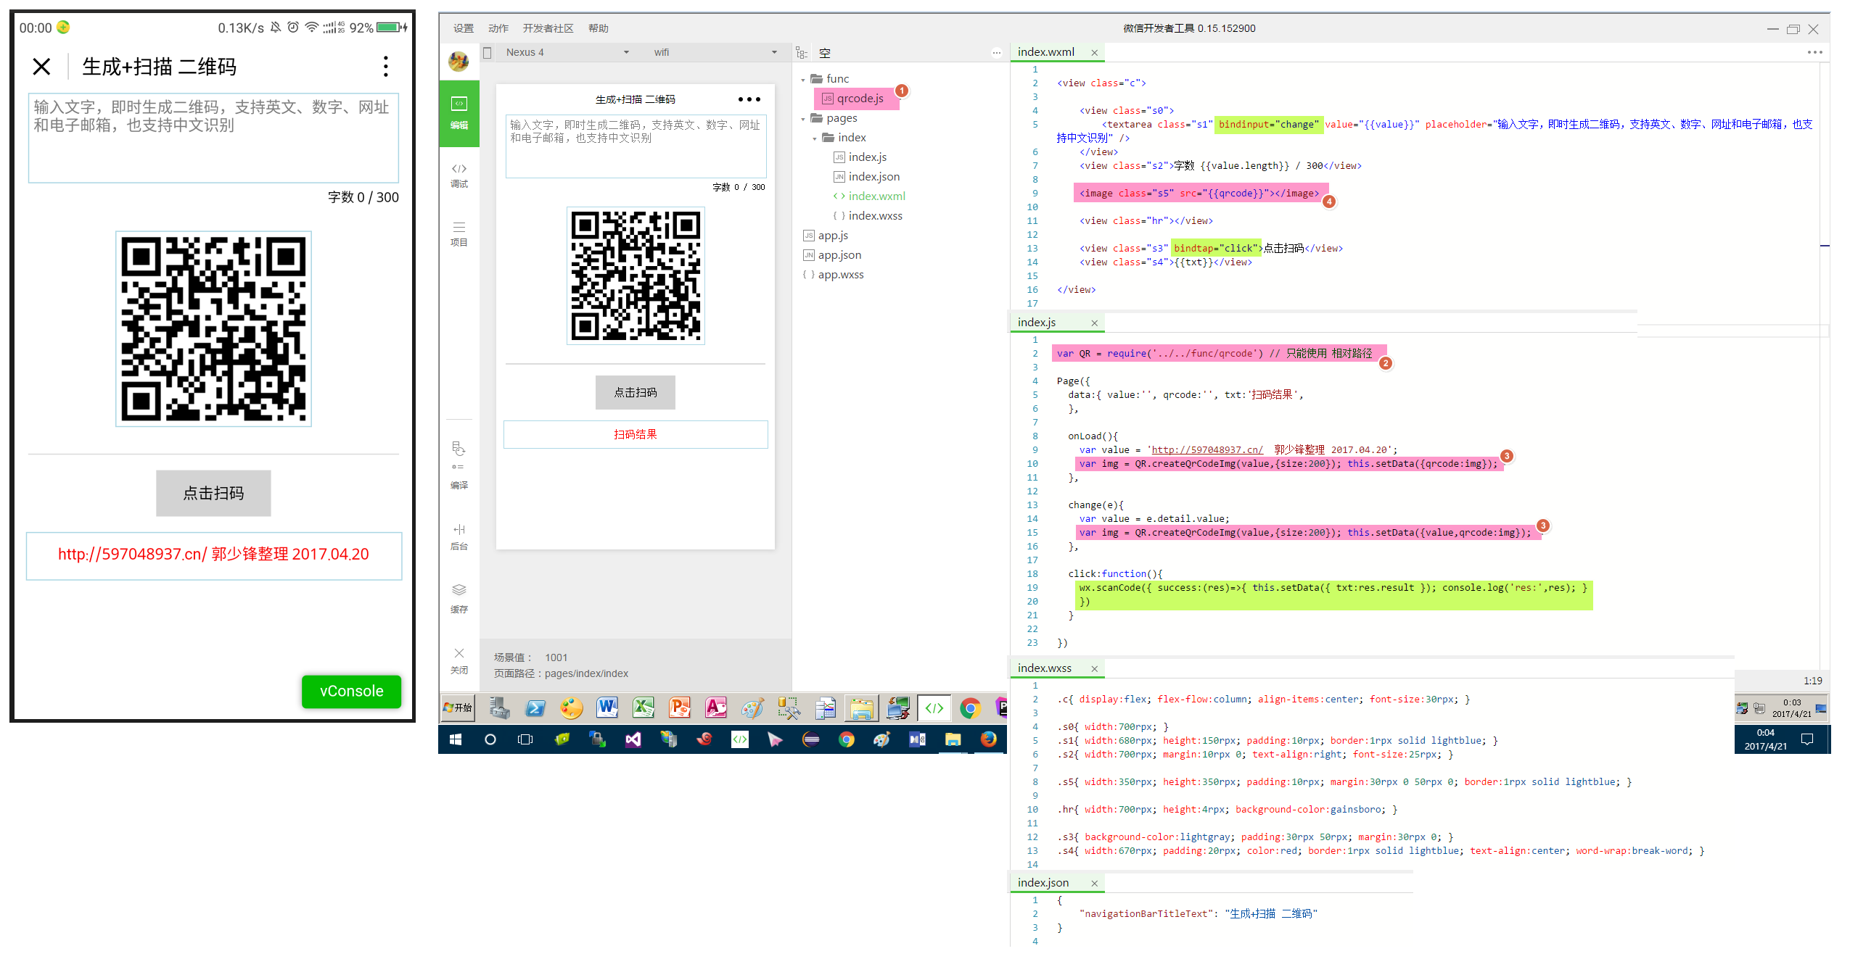Open the wifi network dropdown
The width and height of the screenshot is (1850, 967).
click(x=715, y=52)
